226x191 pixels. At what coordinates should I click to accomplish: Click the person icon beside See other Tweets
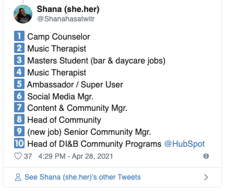(18, 177)
